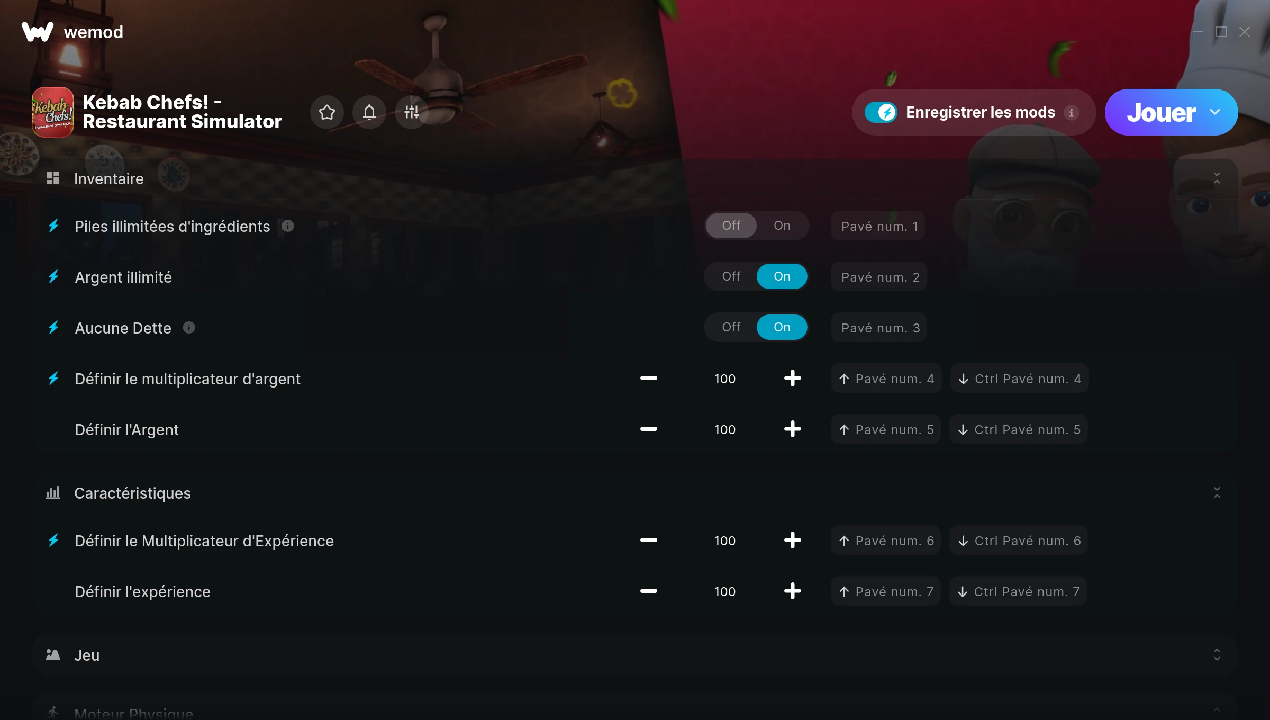Screen dimensions: 1270x720
Task: Toggle Enregistrer les mods switch
Action: point(881,112)
